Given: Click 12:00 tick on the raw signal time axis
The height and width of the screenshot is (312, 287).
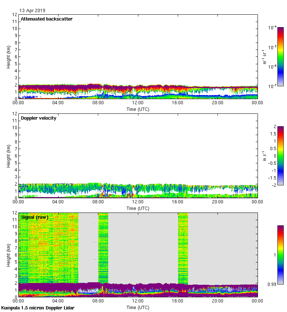Looking at the screenshot, I should coord(138,301).
